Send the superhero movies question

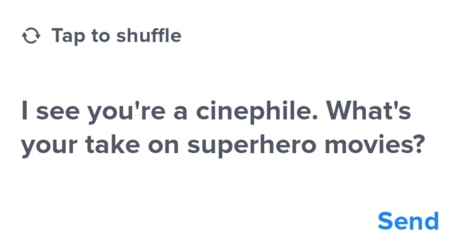pyautogui.click(x=408, y=221)
